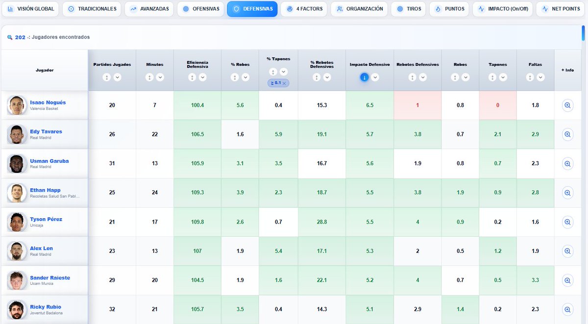Open Minutos filter dropdown
The image size is (588, 324).
pyautogui.click(x=160, y=77)
